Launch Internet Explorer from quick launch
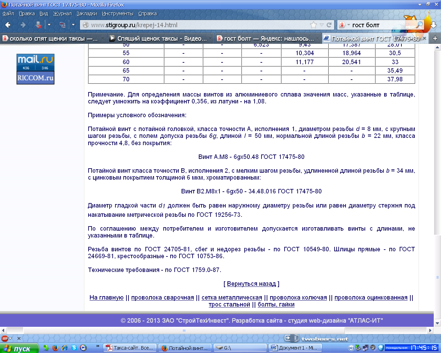The width and height of the screenshot is (441, 353). (x=64, y=348)
